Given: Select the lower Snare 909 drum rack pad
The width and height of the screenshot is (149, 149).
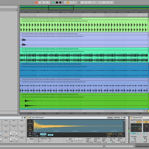Looking at the screenshot, I should tap(14, 139).
